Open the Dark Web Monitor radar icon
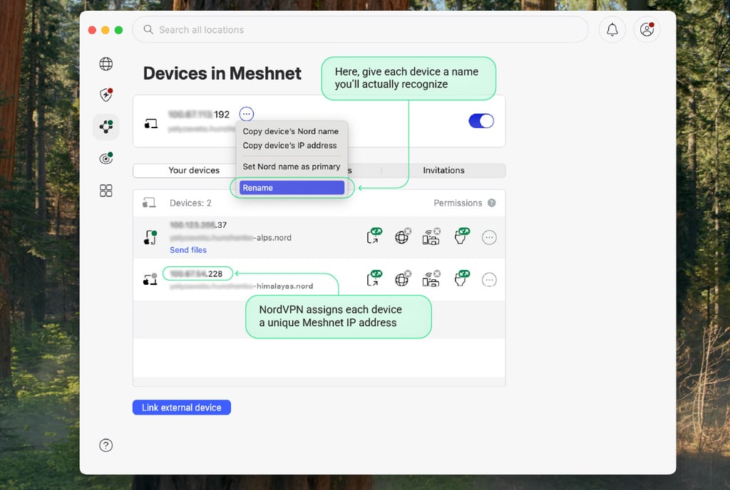This screenshot has height=490, width=730. [106, 158]
